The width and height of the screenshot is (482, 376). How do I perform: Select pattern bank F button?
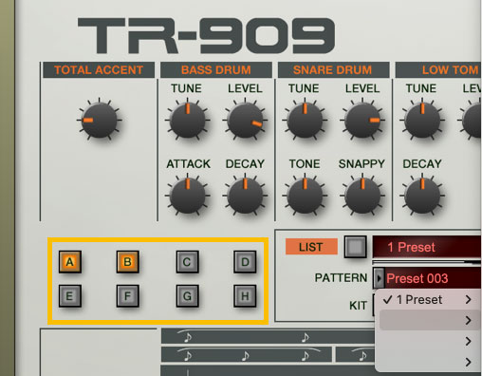pyautogui.click(x=127, y=296)
